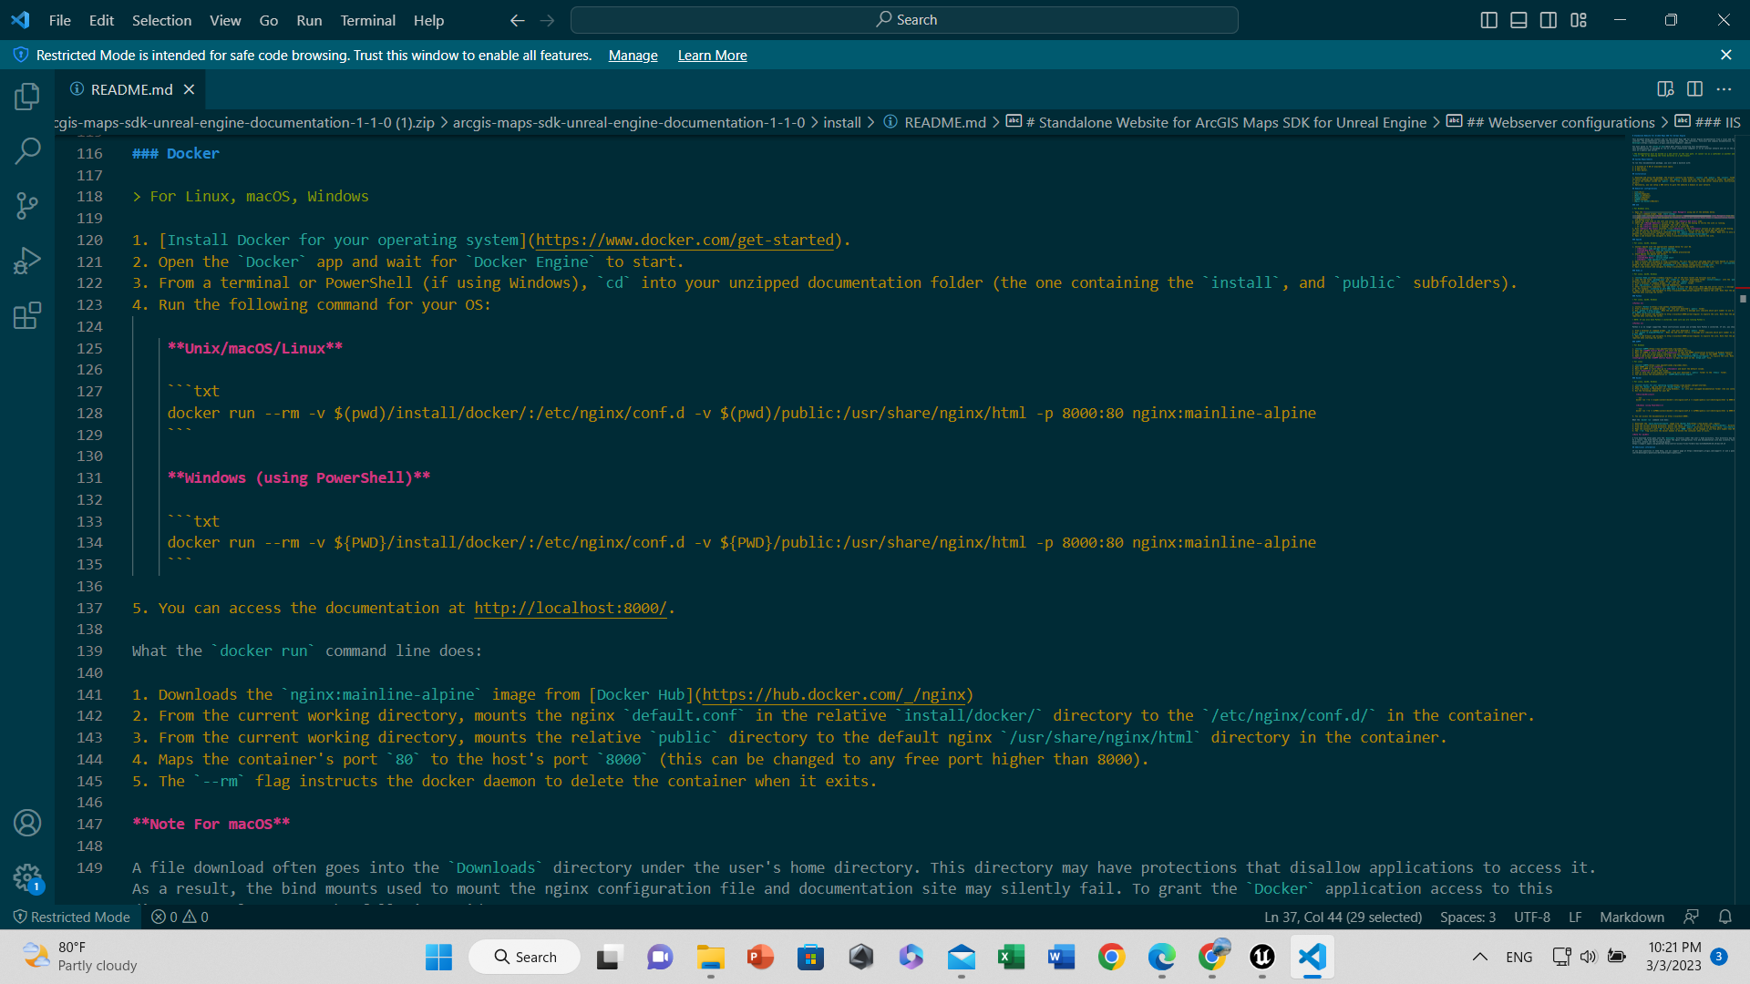The width and height of the screenshot is (1750, 984).
Task: Select the install breadcrumb folder
Action: pyautogui.click(x=841, y=123)
